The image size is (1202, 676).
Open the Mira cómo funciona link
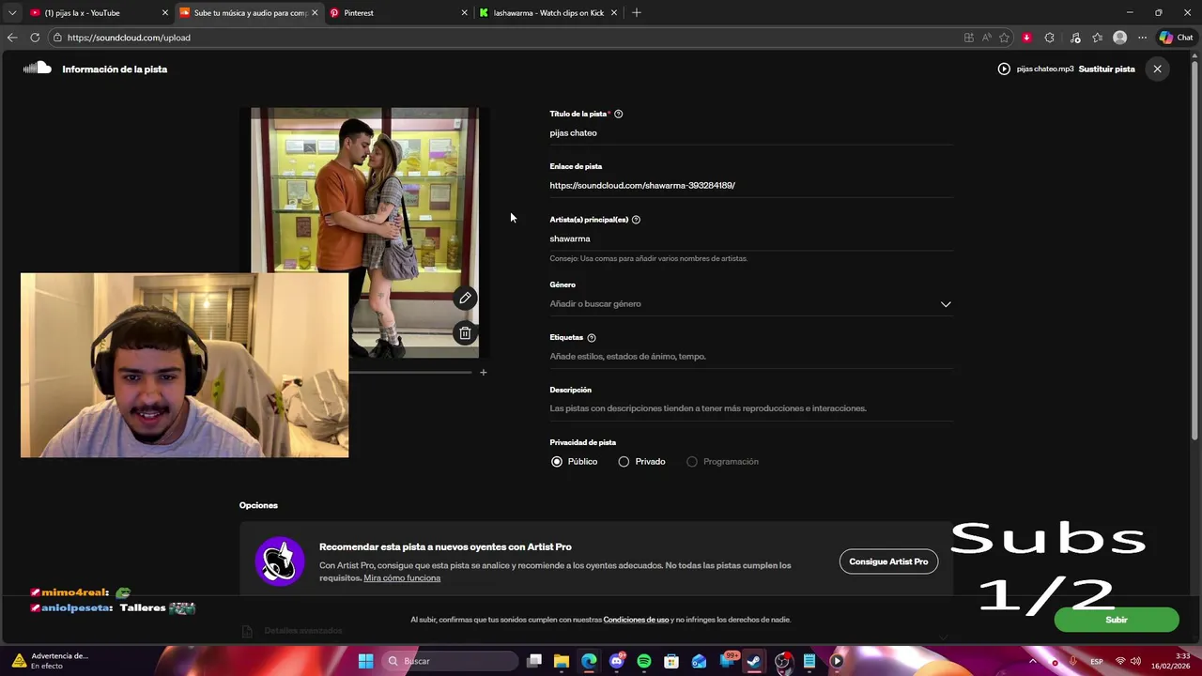pos(402,577)
